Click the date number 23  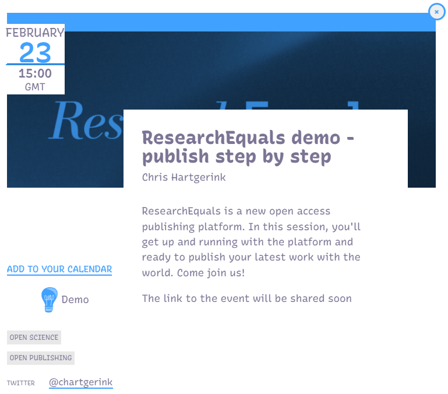(35, 52)
